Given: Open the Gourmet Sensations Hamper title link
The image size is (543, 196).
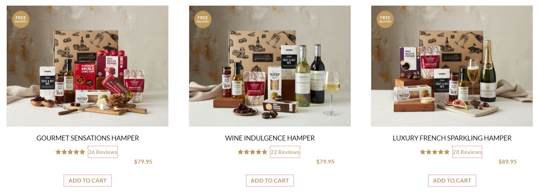Looking at the screenshot, I should (x=88, y=138).
